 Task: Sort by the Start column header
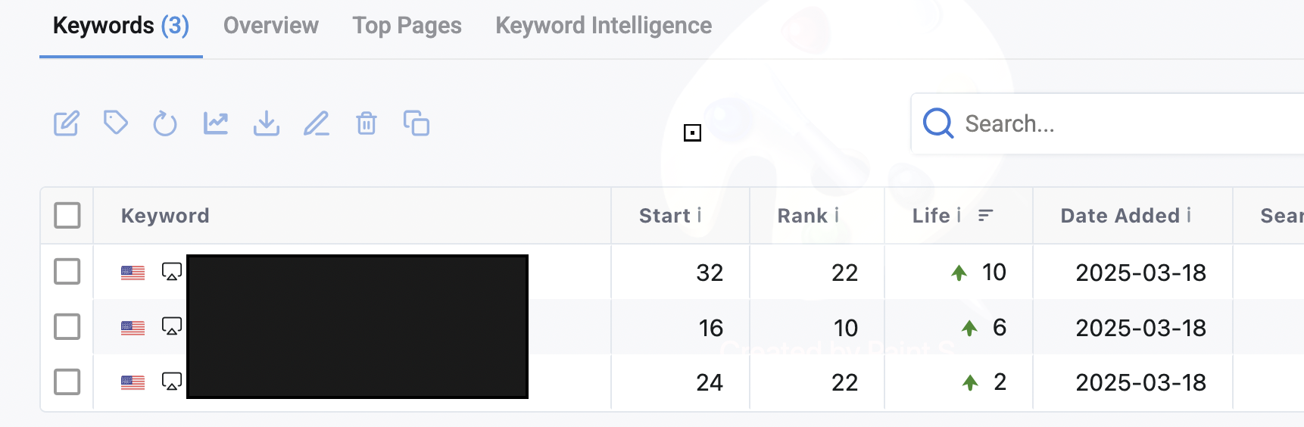coord(664,216)
